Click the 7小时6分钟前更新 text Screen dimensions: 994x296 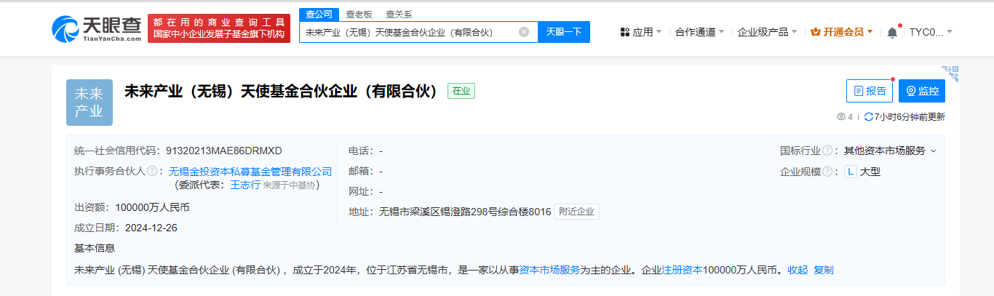910,116
